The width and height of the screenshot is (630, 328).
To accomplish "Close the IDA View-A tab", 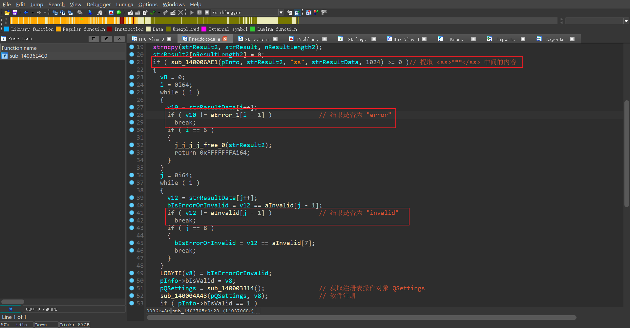I will [x=169, y=39].
